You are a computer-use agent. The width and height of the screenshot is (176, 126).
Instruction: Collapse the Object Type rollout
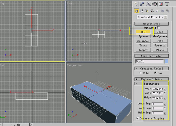coord(152,24)
